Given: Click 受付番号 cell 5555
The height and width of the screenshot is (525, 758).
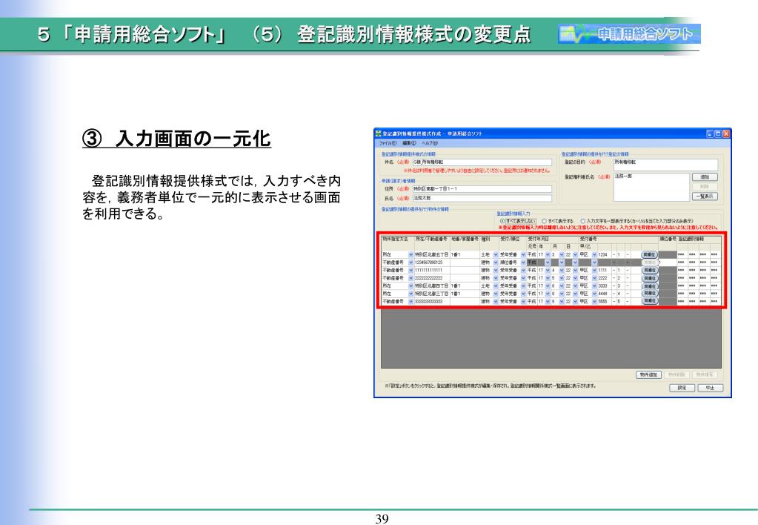Looking at the screenshot, I should point(605,301).
